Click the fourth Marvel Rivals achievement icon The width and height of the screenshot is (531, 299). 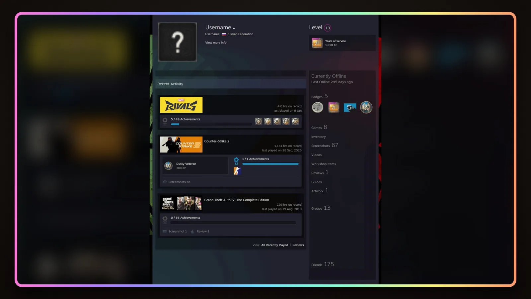[286, 121]
